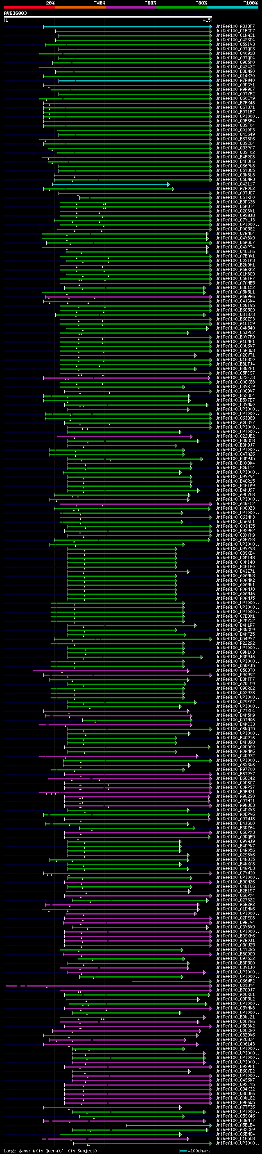Click hit label UniRef100_C4JGK4
The width and height of the screenshot is (262, 1154).
[x=235, y=301]
